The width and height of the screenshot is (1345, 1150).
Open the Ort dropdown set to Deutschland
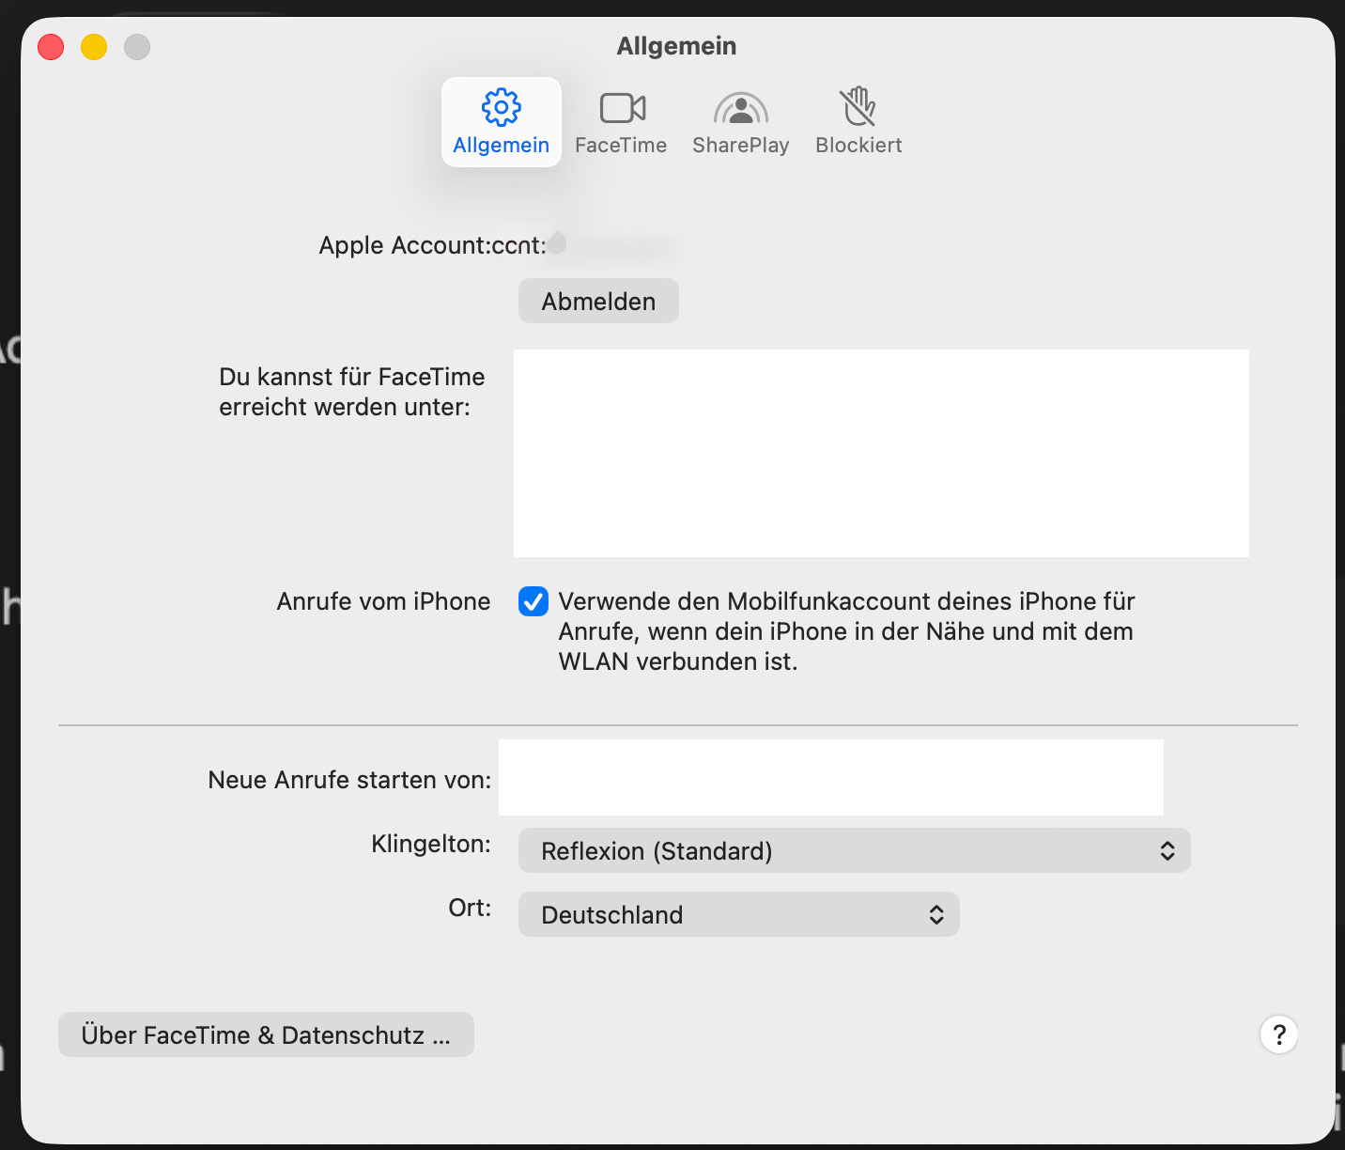(738, 914)
